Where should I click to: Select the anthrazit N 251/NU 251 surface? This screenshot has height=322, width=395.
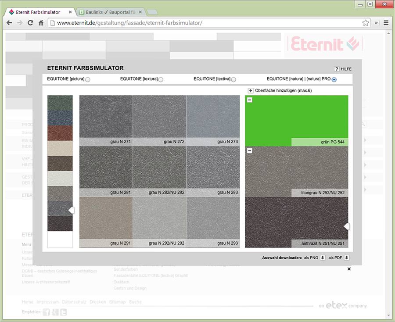297,222
